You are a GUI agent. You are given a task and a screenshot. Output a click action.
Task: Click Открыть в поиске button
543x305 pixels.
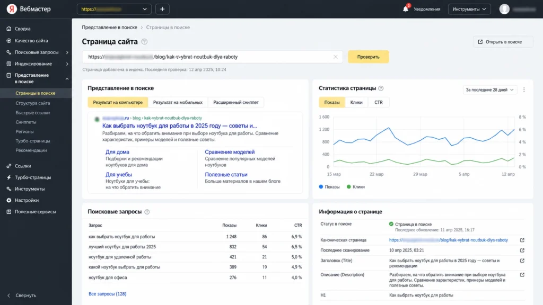point(503,42)
